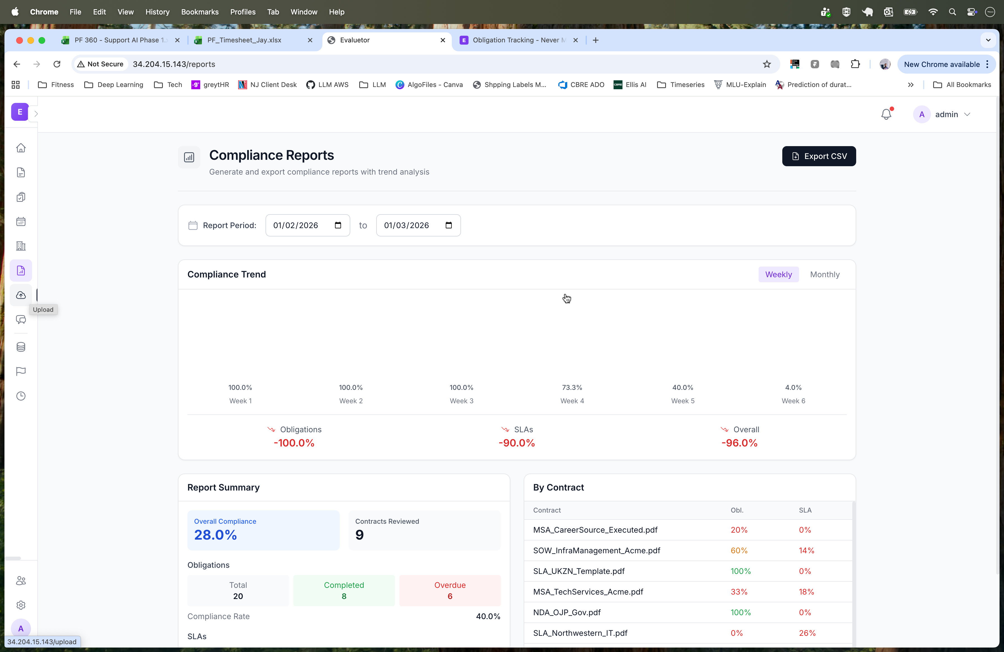Select the Flag icon in the sidebar
Screen dimensions: 1004x652
21,371
